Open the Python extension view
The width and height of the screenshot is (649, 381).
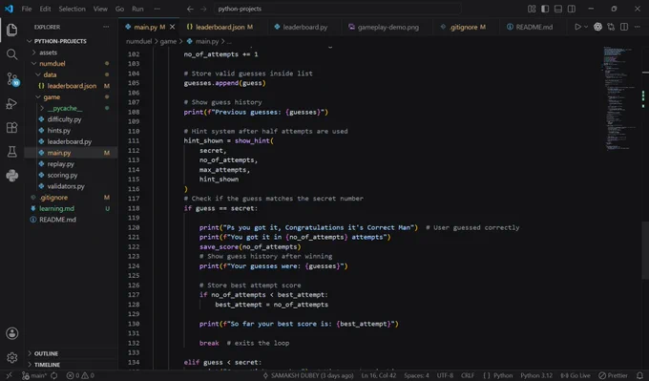pos(12,176)
